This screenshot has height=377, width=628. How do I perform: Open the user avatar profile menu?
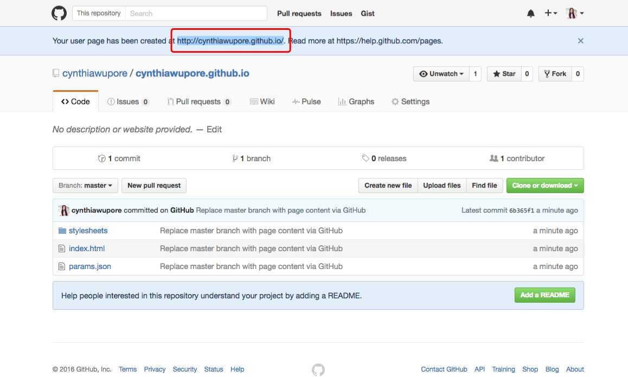point(575,13)
